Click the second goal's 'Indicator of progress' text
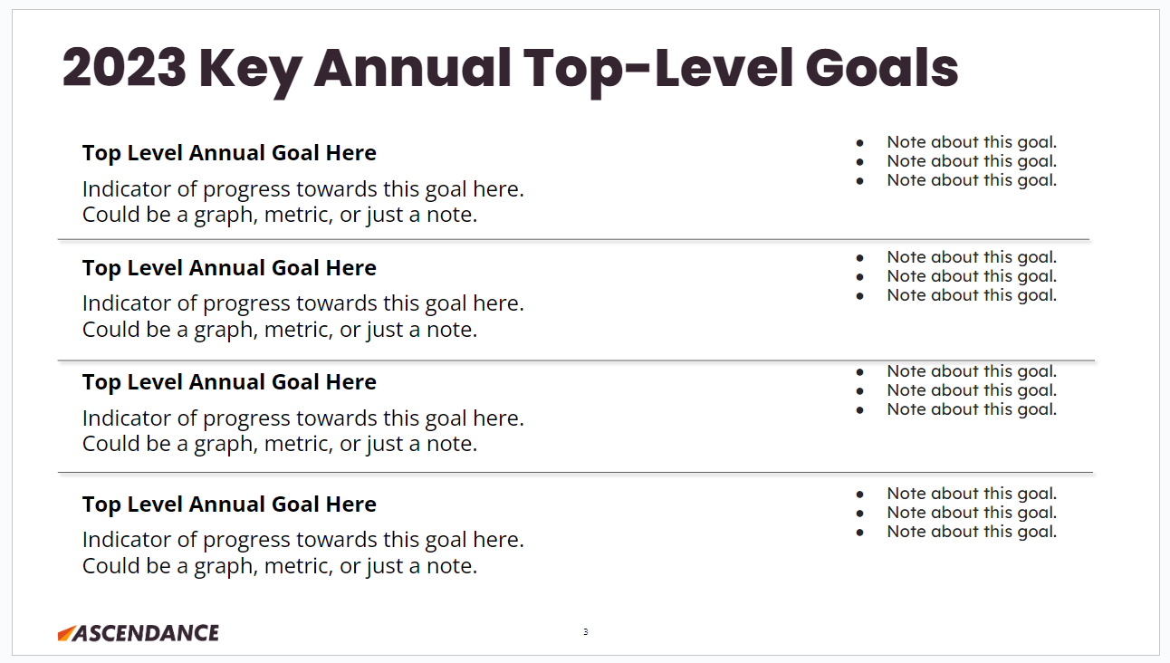This screenshot has width=1170, height=663. 302,303
